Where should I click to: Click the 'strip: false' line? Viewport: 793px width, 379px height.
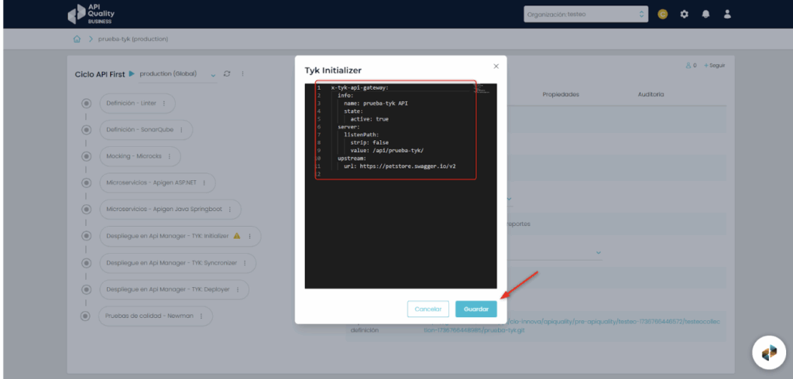369,142
